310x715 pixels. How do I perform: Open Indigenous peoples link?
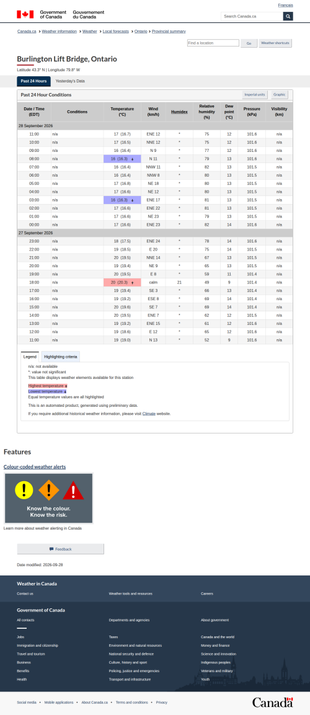(x=217, y=662)
